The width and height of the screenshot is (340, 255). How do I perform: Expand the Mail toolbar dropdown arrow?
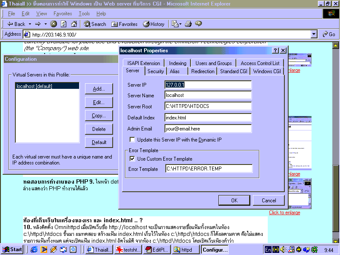(181, 24)
